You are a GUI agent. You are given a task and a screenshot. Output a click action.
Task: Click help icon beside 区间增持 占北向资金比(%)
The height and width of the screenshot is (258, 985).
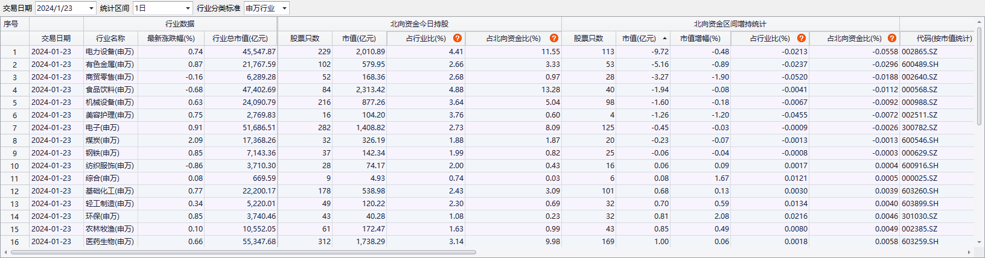coord(891,38)
